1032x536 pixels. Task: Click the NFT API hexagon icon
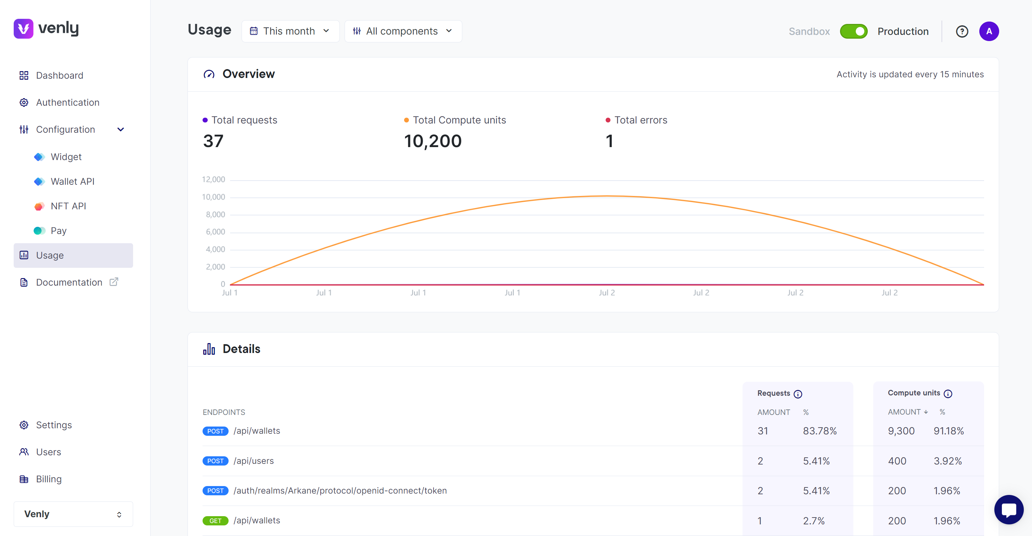click(x=39, y=206)
